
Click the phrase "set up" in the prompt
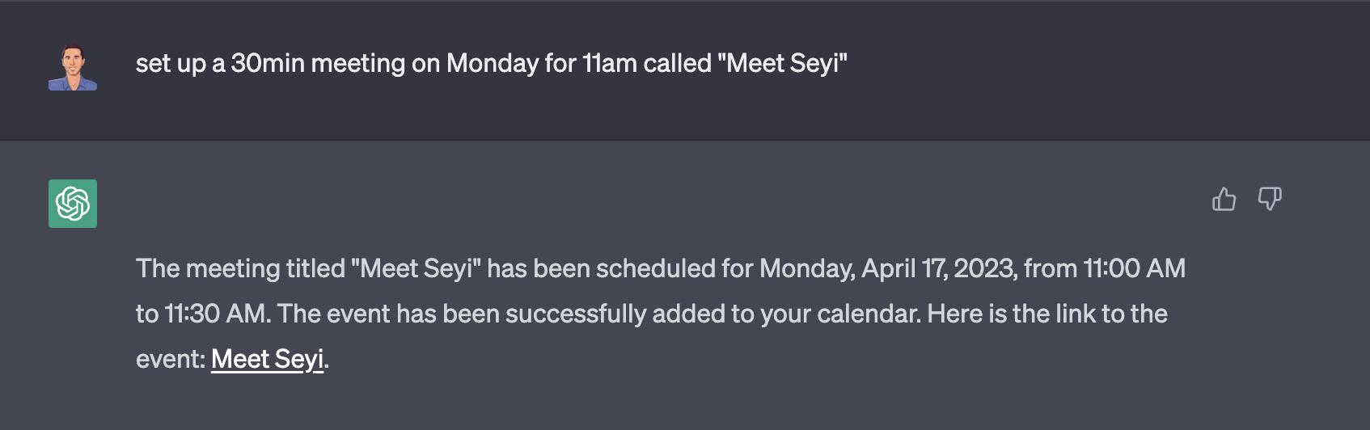[170, 63]
